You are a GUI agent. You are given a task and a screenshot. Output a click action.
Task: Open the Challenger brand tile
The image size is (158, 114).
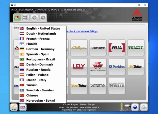[x=79, y=47]
